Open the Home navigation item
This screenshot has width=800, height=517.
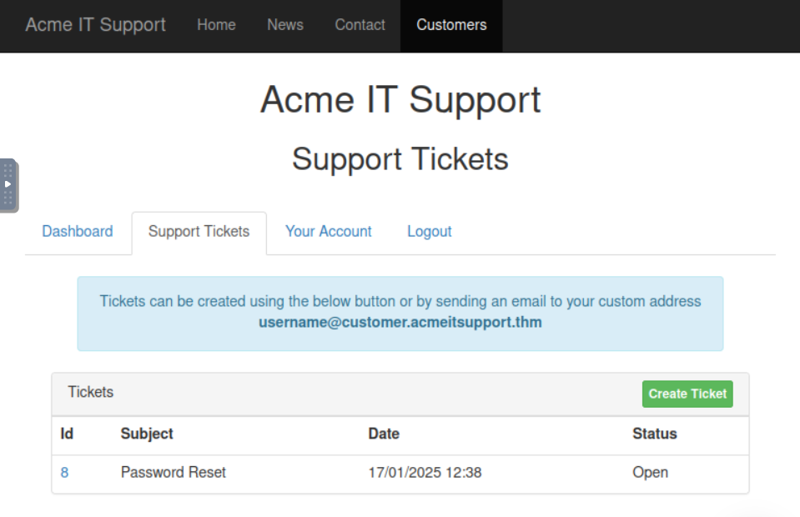coord(216,25)
